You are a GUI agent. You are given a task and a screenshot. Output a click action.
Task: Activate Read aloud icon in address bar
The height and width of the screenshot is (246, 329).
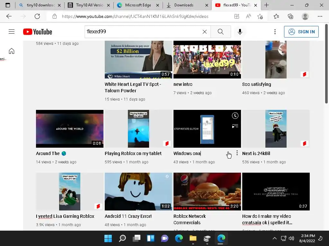pyautogui.click(x=248, y=16)
